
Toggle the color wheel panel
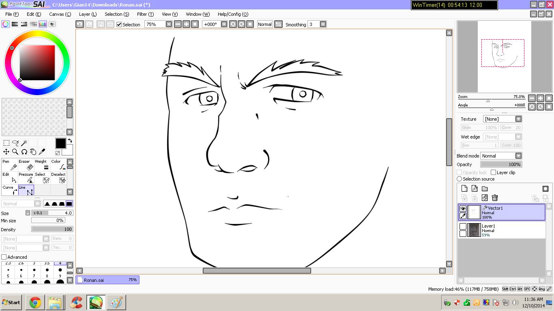6,24
